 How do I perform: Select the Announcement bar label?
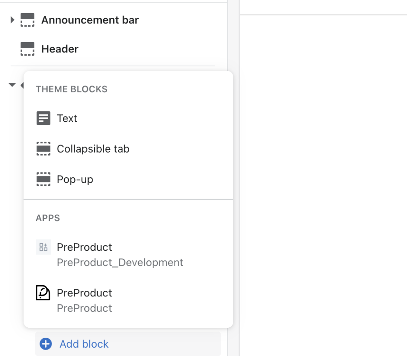(90, 20)
